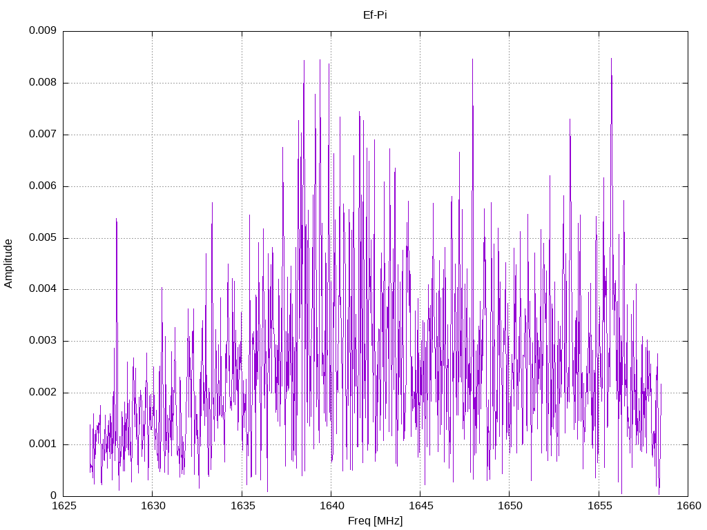Select y-axis tick value 0.007
Screen dimensions: 707x530
(43, 135)
